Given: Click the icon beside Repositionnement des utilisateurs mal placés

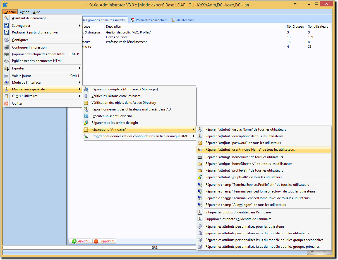Looking at the screenshot, I should [86, 109].
